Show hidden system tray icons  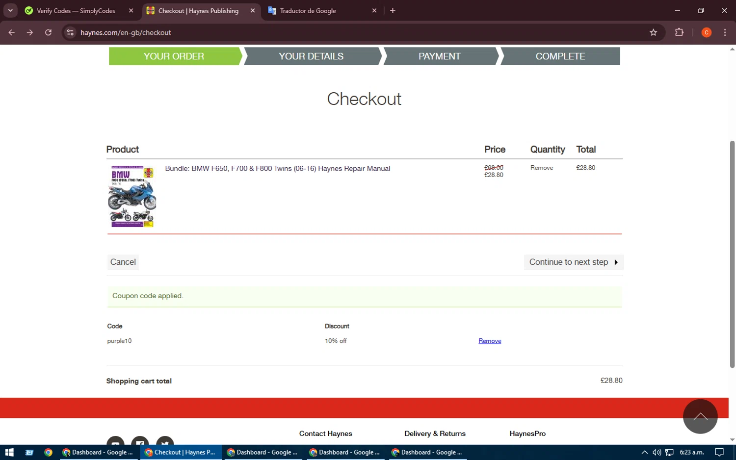click(644, 452)
